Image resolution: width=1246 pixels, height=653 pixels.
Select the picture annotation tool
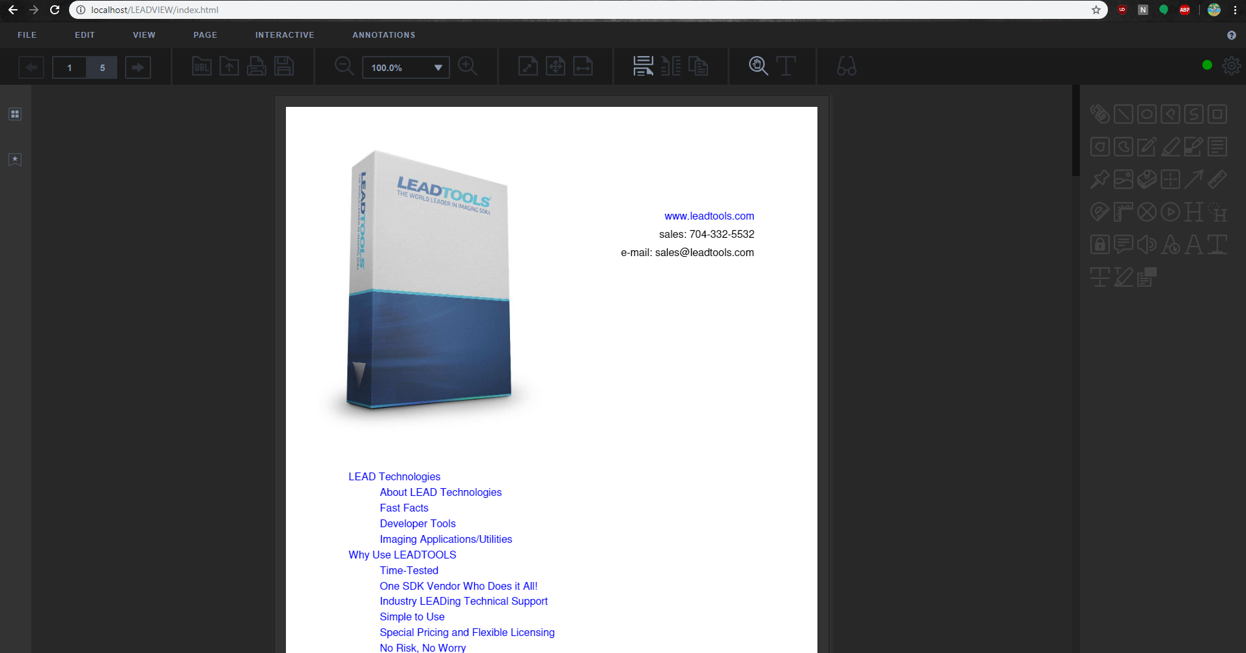tap(1124, 179)
